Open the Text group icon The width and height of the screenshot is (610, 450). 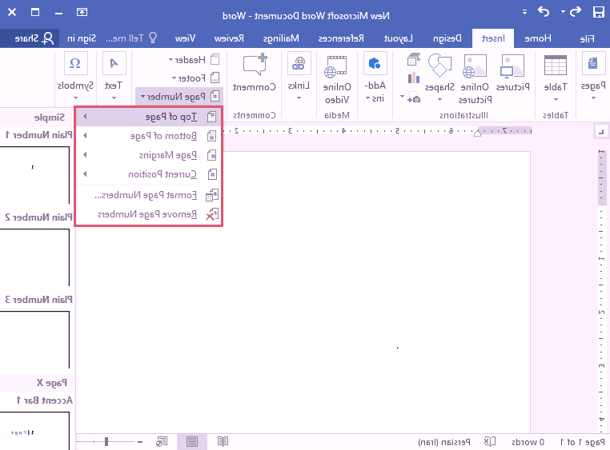click(114, 63)
